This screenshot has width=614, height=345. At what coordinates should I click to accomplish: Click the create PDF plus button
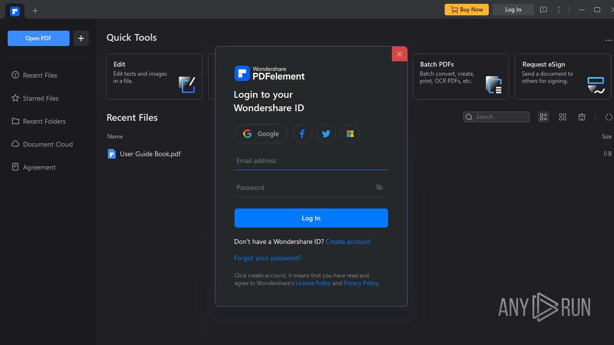(x=81, y=38)
